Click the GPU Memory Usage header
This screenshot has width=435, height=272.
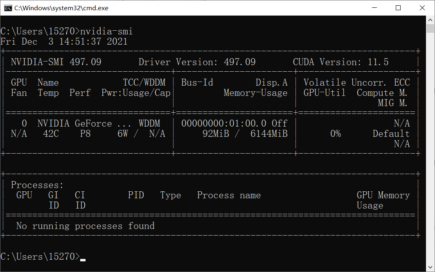383,200
